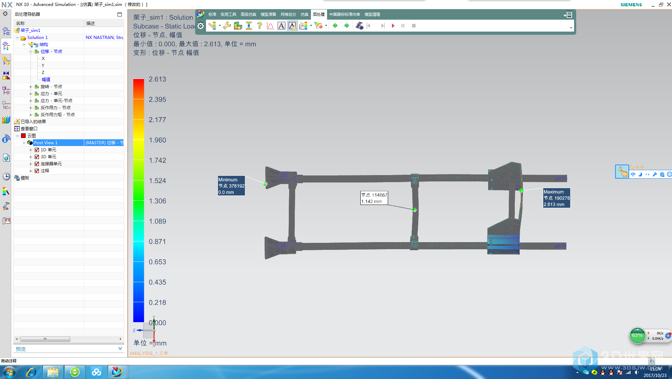This screenshot has width=672, height=379.
Task: Select the 模板 tree item
Action: pyautogui.click(x=25, y=178)
